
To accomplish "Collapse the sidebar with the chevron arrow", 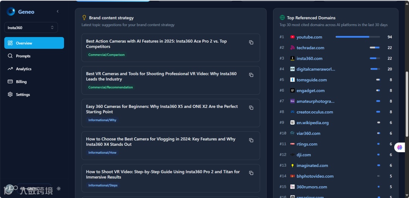I will tap(58, 11).
